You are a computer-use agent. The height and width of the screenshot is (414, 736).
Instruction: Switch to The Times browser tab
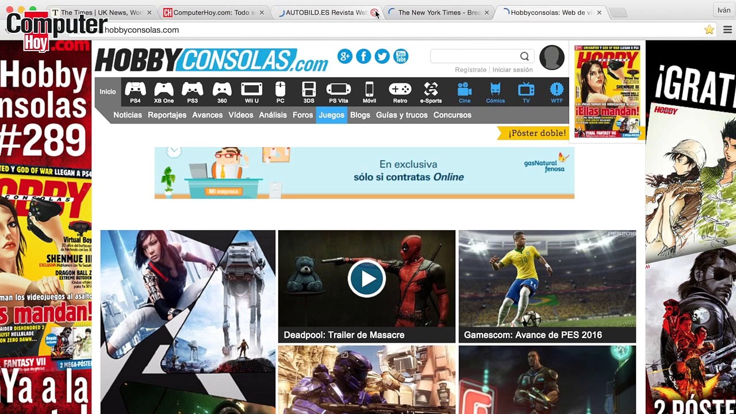point(101,12)
